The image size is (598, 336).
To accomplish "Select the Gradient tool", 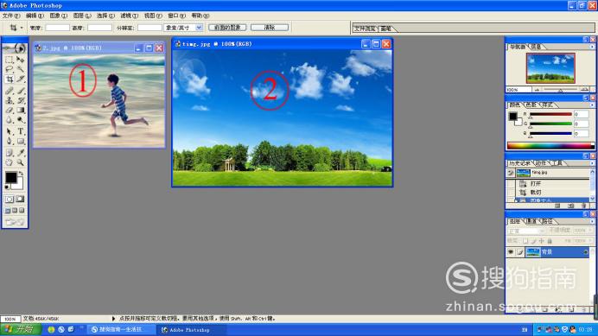I will click(x=21, y=111).
